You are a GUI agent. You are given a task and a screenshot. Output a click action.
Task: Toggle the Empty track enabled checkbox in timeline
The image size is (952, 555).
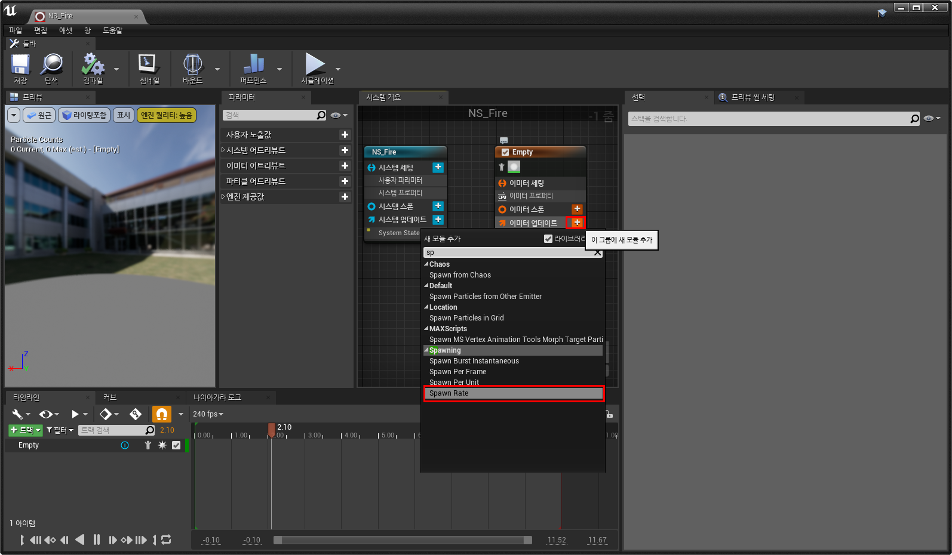[176, 445]
